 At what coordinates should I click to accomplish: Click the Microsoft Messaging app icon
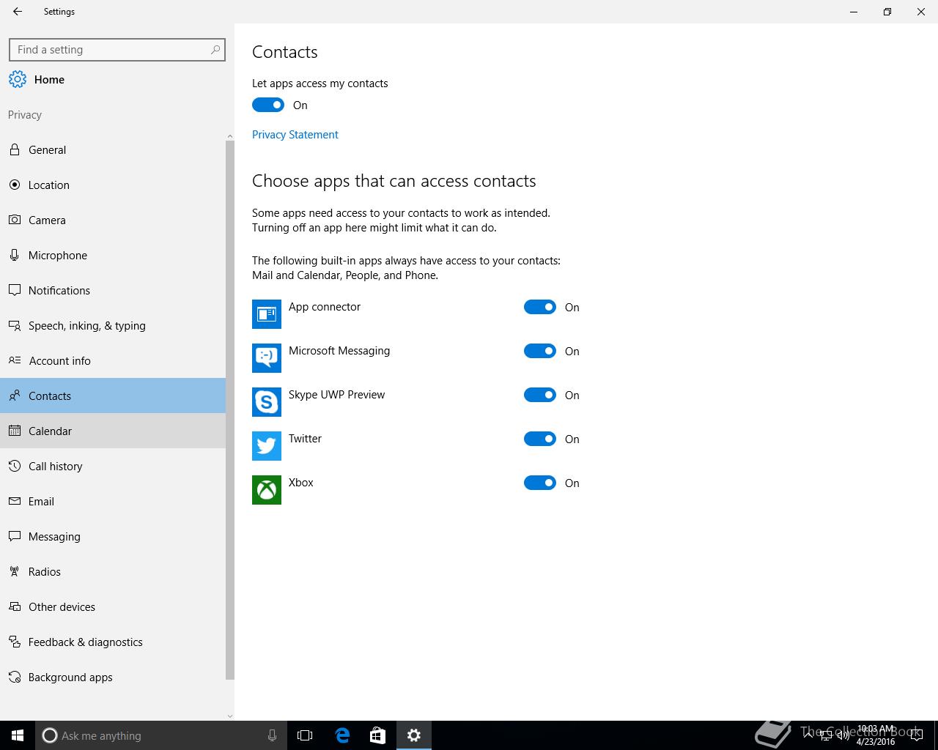(267, 358)
